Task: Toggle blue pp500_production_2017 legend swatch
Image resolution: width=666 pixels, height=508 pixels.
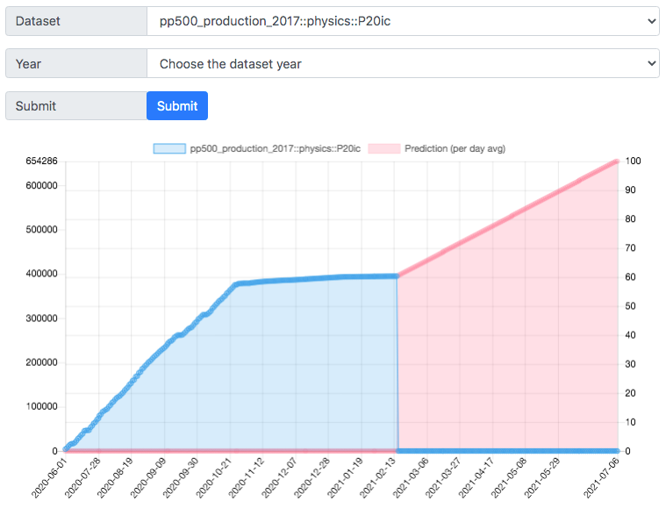Action: click(x=169, y=148)
